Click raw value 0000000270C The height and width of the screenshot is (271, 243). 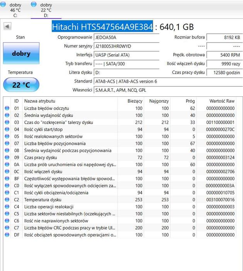[x=220, y=129]
